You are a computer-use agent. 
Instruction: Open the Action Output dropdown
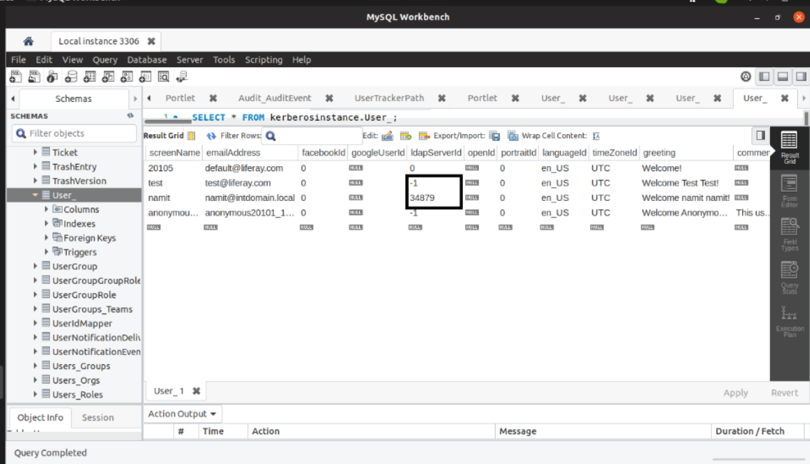182,414
